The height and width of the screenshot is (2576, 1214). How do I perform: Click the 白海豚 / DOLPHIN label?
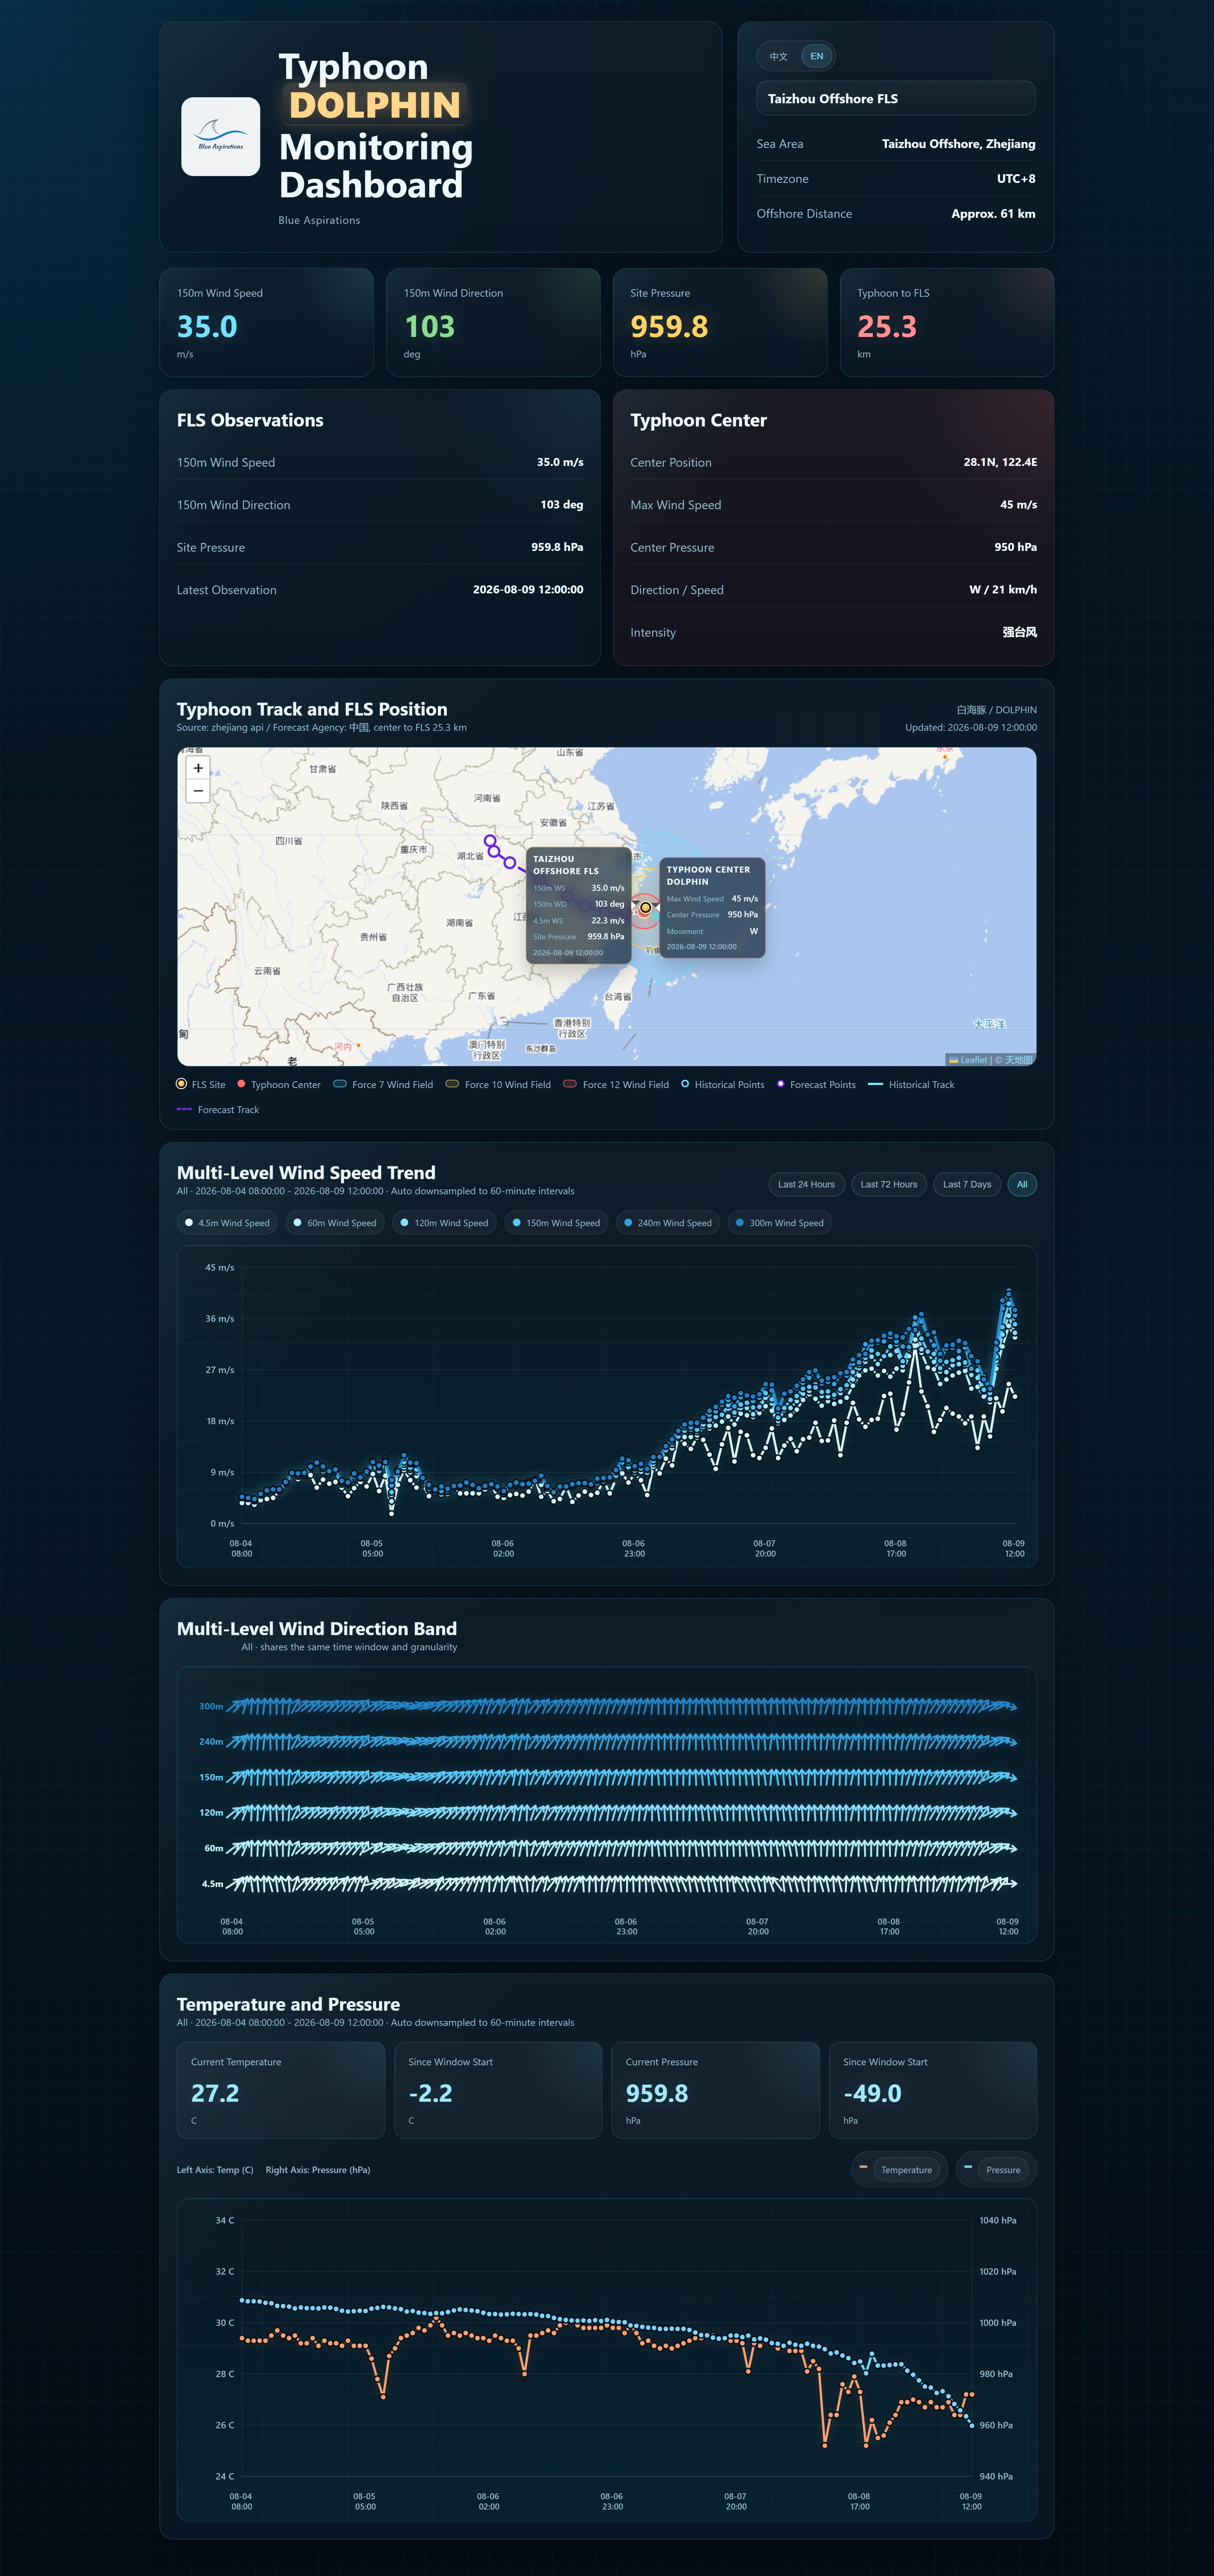996,710
